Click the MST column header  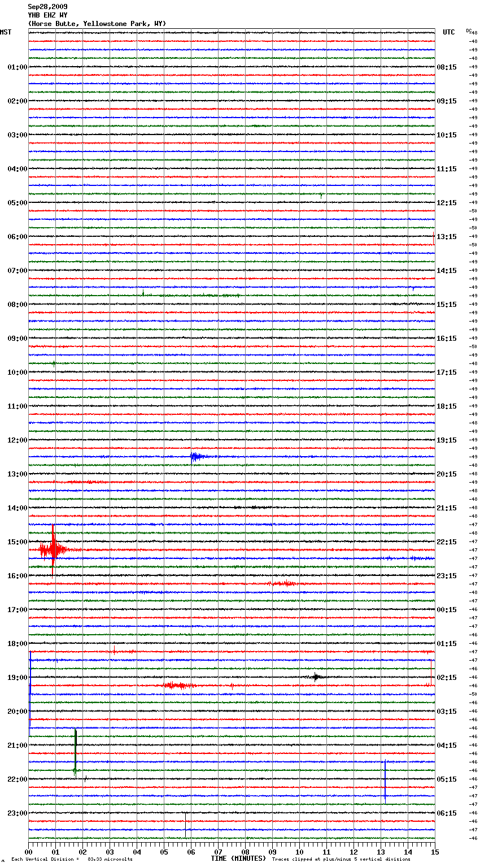(x=6, y=32)
